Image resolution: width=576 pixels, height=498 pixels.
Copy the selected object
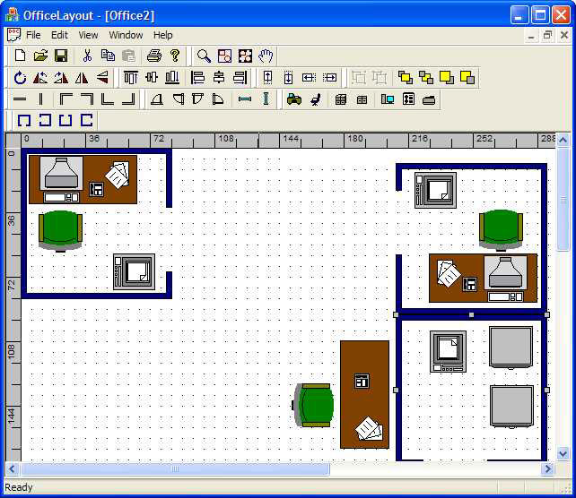[x=108, y=56]
